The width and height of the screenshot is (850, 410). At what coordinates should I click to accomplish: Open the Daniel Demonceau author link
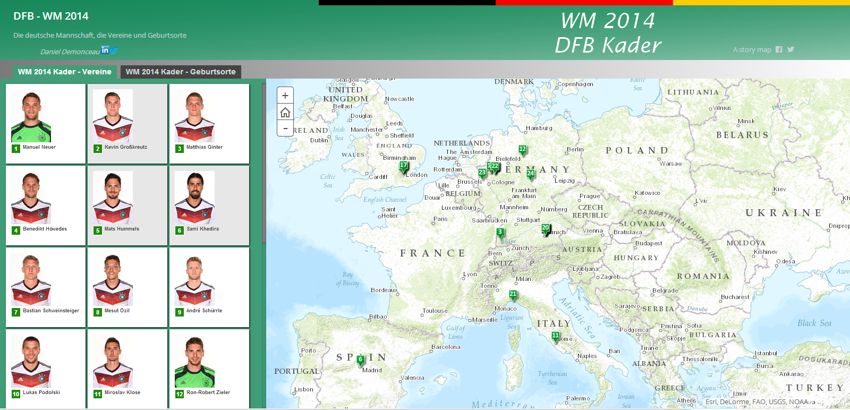click(x=70, y=52)
